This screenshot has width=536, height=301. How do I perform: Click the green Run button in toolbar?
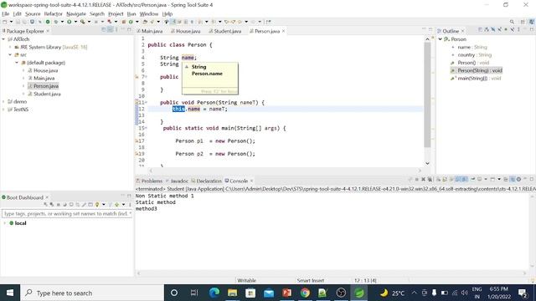pyautogui.click(x=69, y=22)
